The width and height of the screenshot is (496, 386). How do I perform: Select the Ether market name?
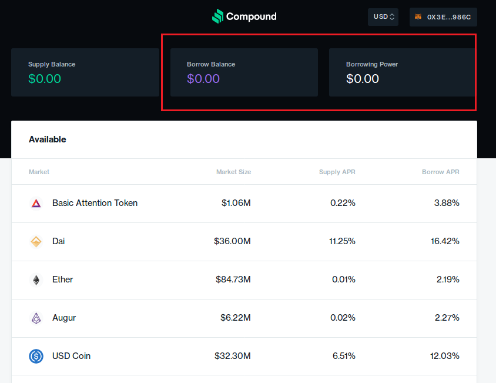(63, 279)
